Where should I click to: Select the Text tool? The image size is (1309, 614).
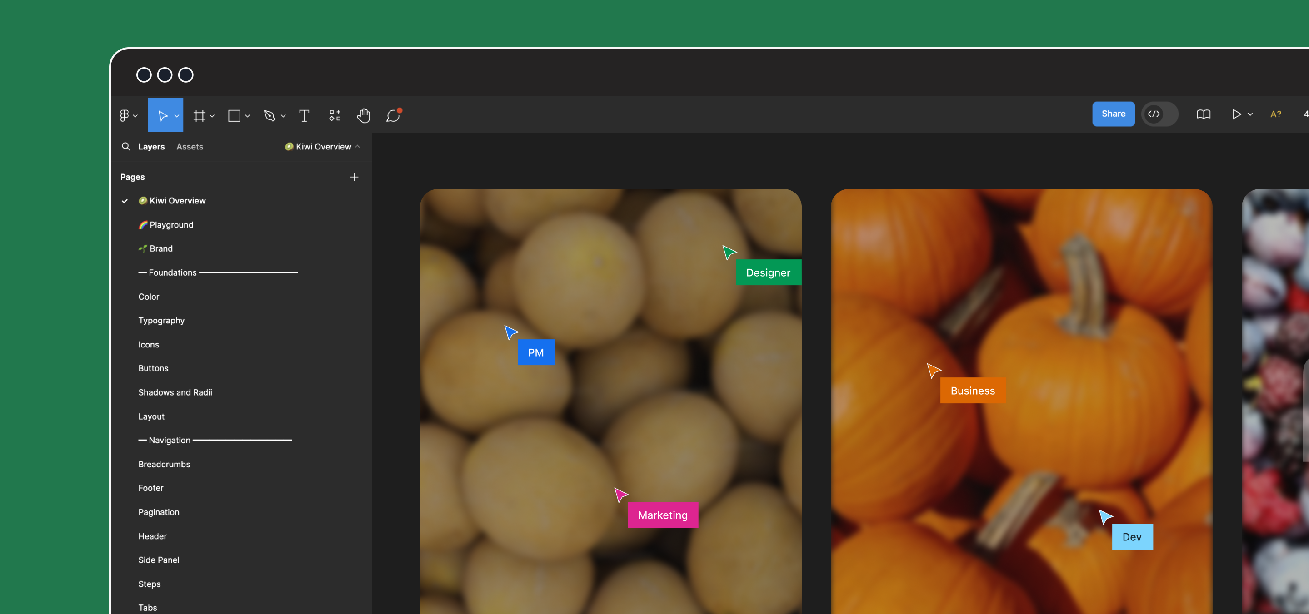point(304,115)
